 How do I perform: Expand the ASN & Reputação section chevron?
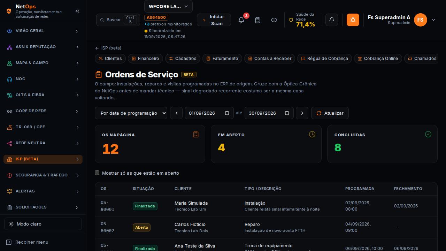pyautogui.click(x=77, y=47)
